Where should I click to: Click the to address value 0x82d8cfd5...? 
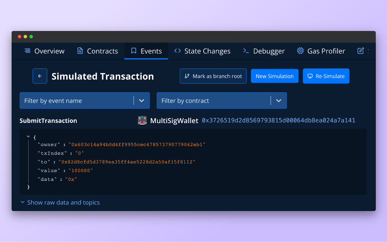pyautogui.click(x=127, y=162)
